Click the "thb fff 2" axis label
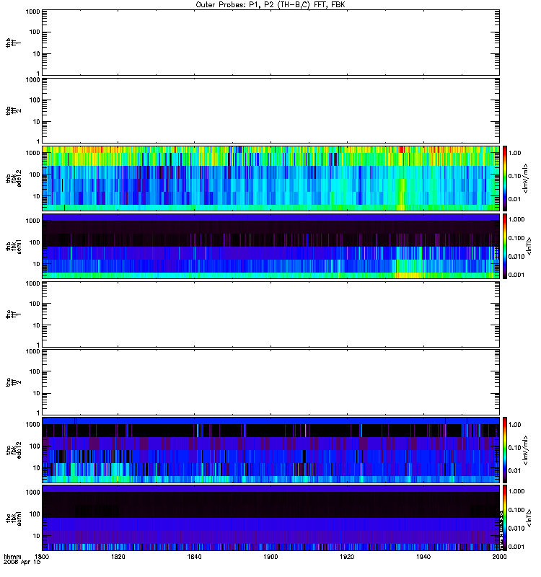Screen dimensions: 541x577 click(x=13, y=111)
